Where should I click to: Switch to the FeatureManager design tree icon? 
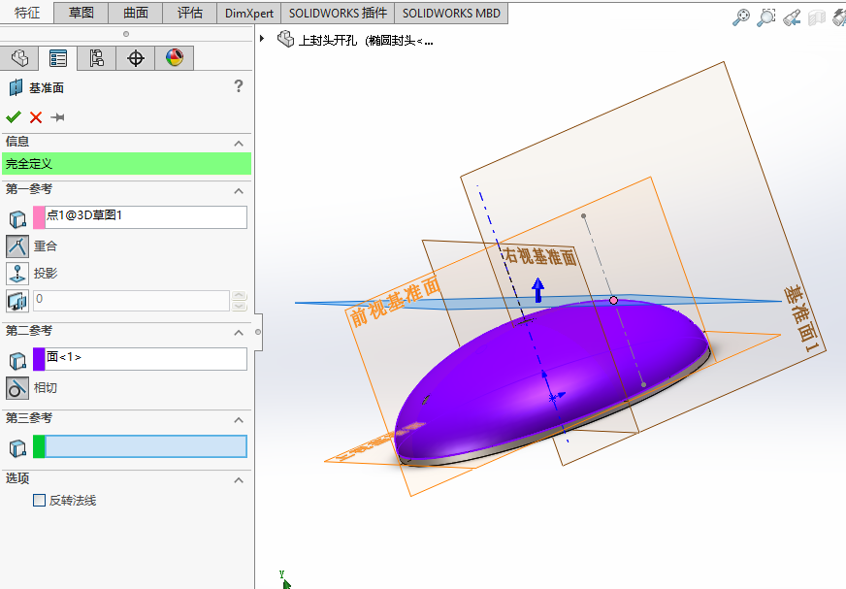[x=20, y=58]
